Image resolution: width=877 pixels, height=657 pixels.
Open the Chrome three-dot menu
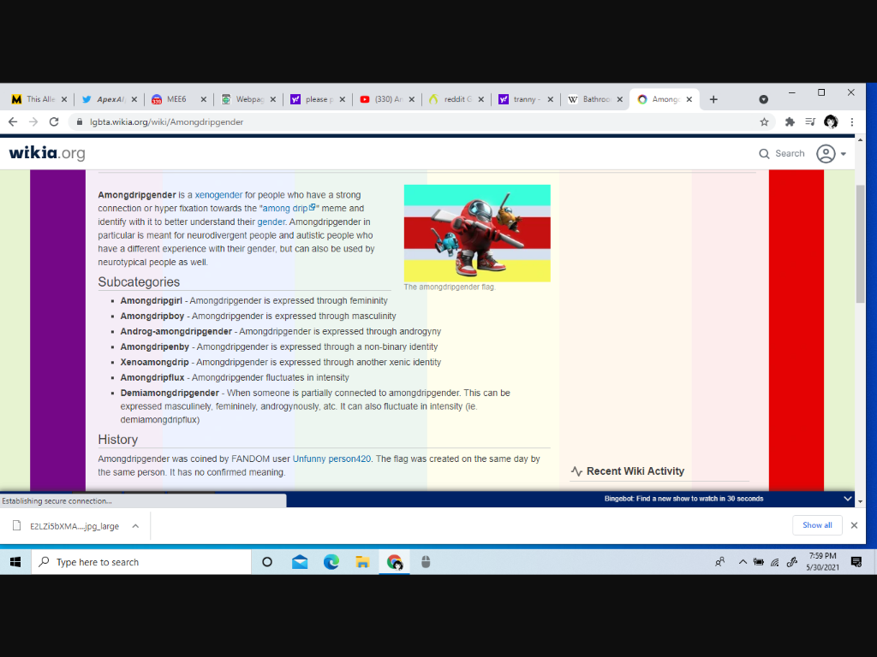[x=852, y=121]
